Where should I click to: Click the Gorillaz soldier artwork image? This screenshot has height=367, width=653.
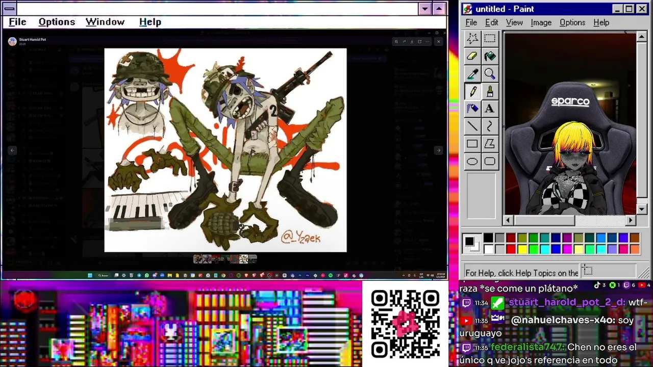pyautogui.click(x=225, y=150)
